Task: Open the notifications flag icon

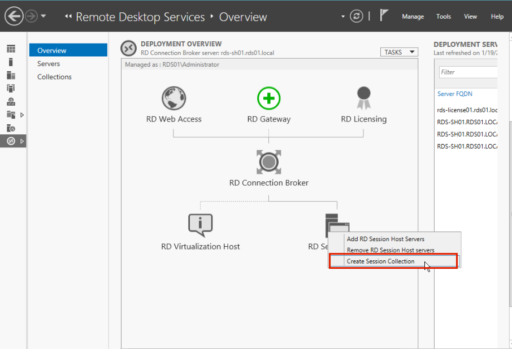Action: point(384,16)
